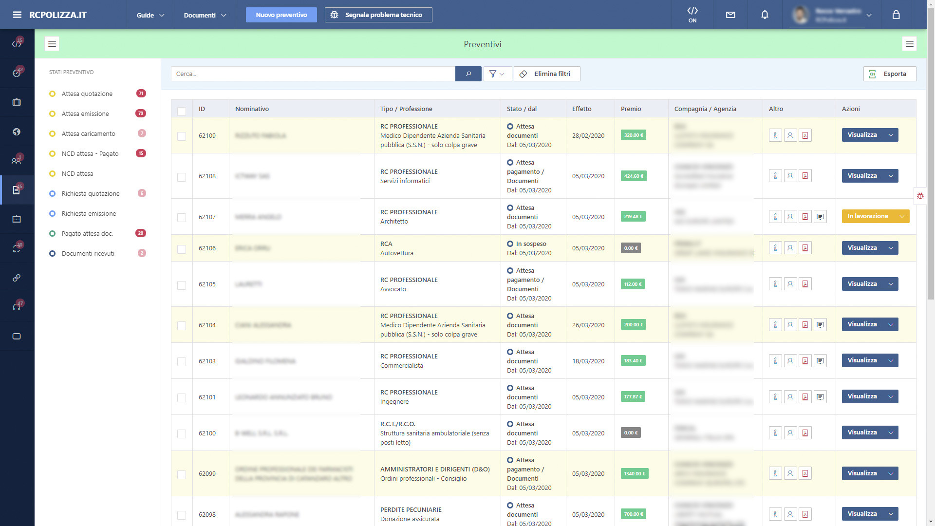
Task: Open the In lavorazione dropdown arrow
Action: click(x=902, y=216)
